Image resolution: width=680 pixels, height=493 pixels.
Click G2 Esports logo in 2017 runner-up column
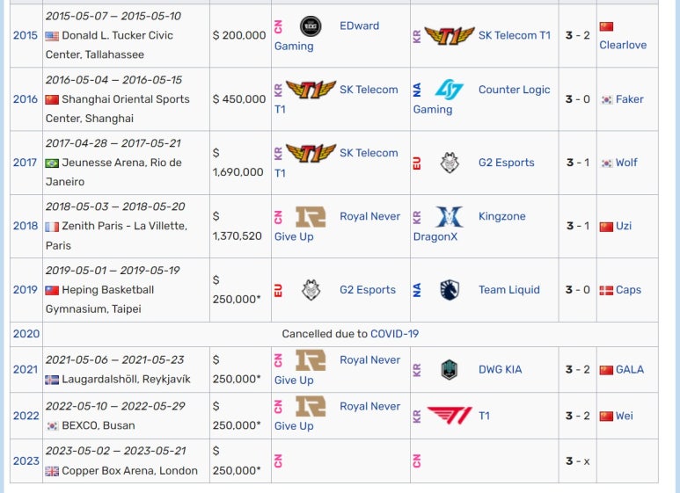[450, 163]
